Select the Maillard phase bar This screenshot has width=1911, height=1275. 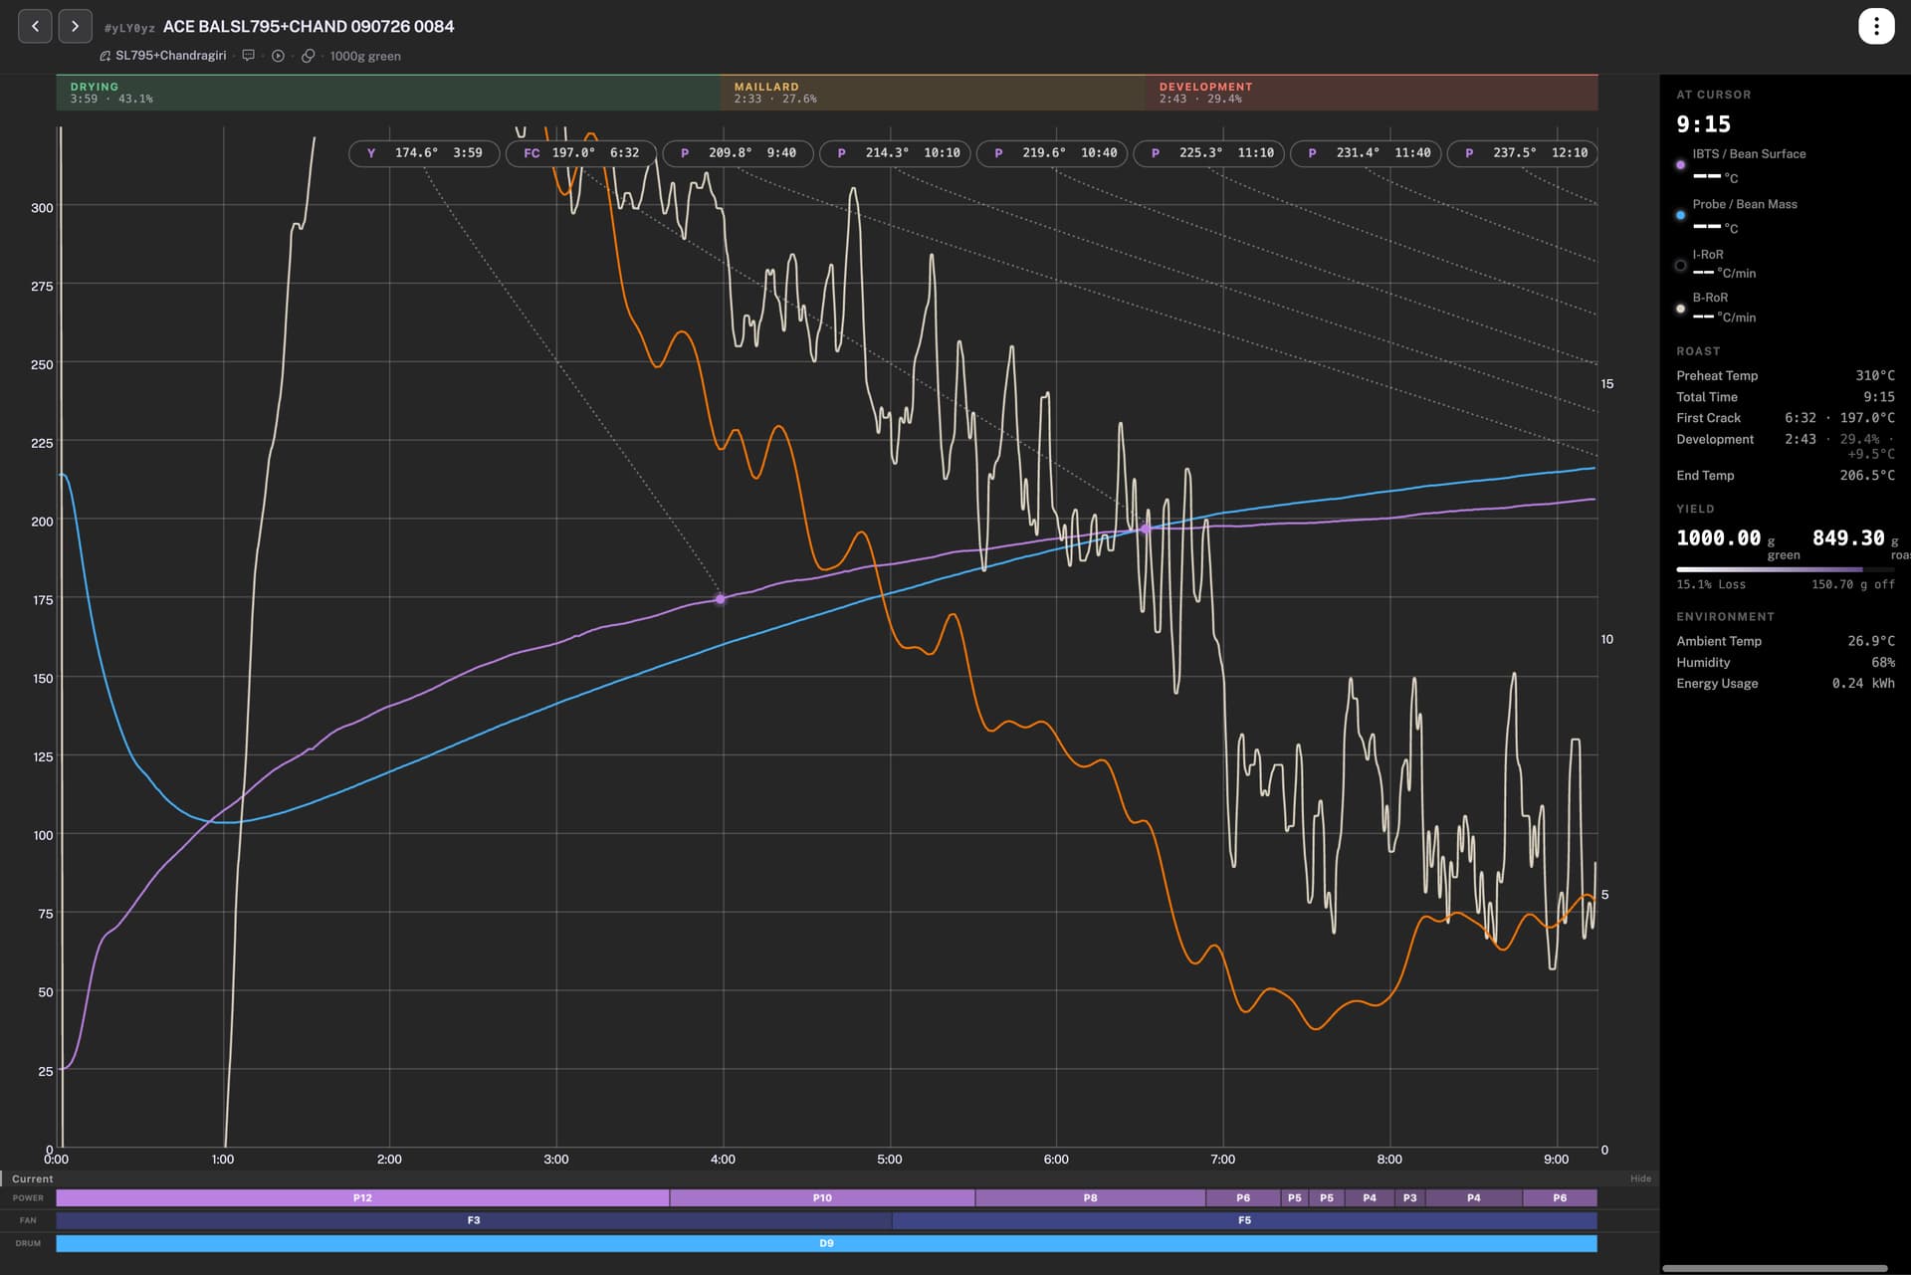933,93
